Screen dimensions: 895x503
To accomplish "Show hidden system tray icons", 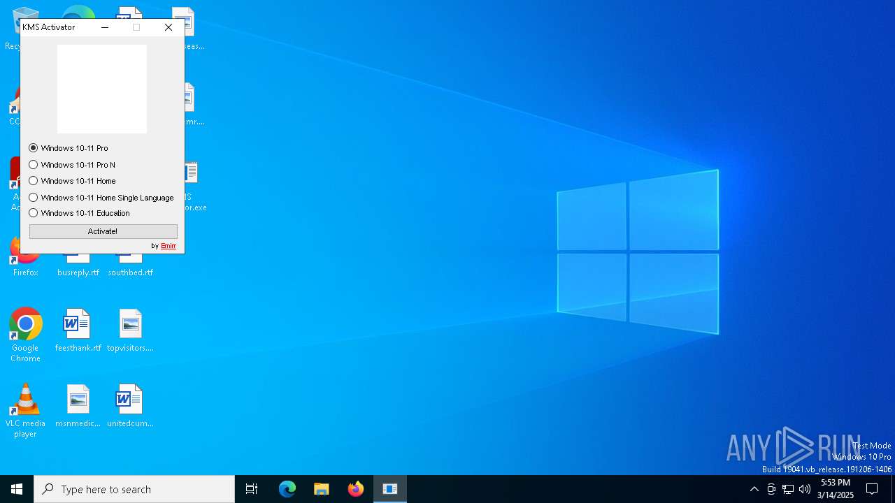I will (754, 489).
